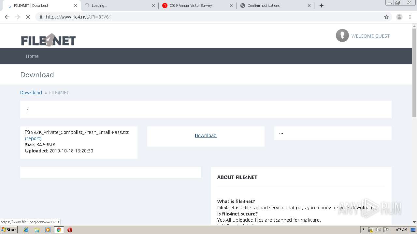
Task: Open the Chrome profile avatar
Action: [x=399, y=17]
